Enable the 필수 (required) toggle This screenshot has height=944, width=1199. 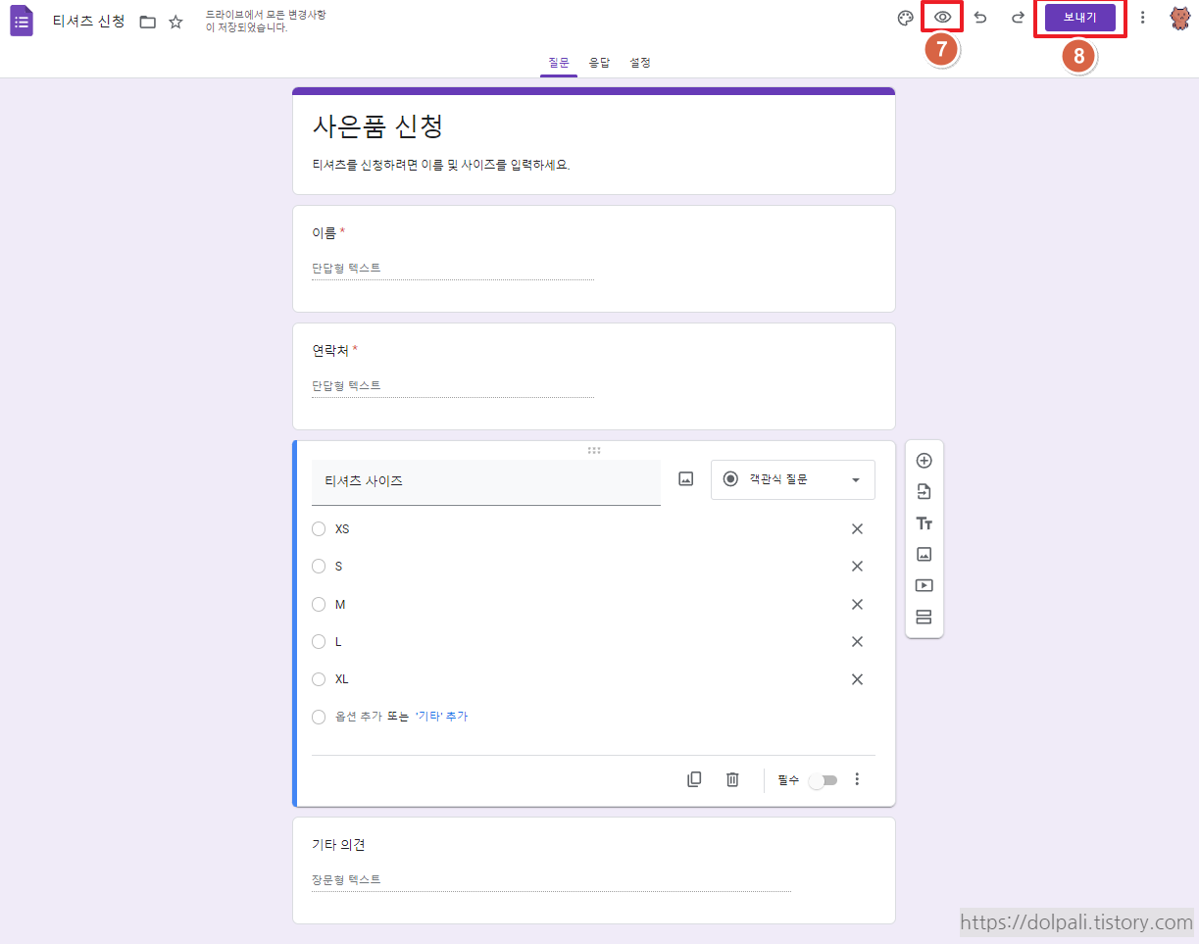823,779
